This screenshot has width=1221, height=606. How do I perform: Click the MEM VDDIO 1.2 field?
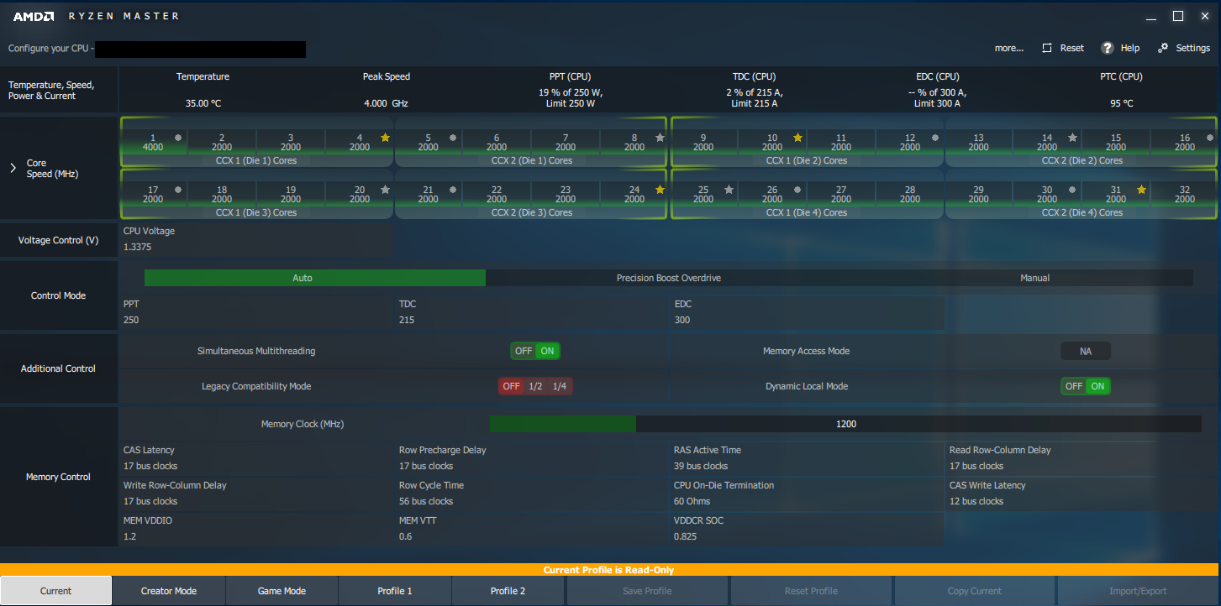258,529
